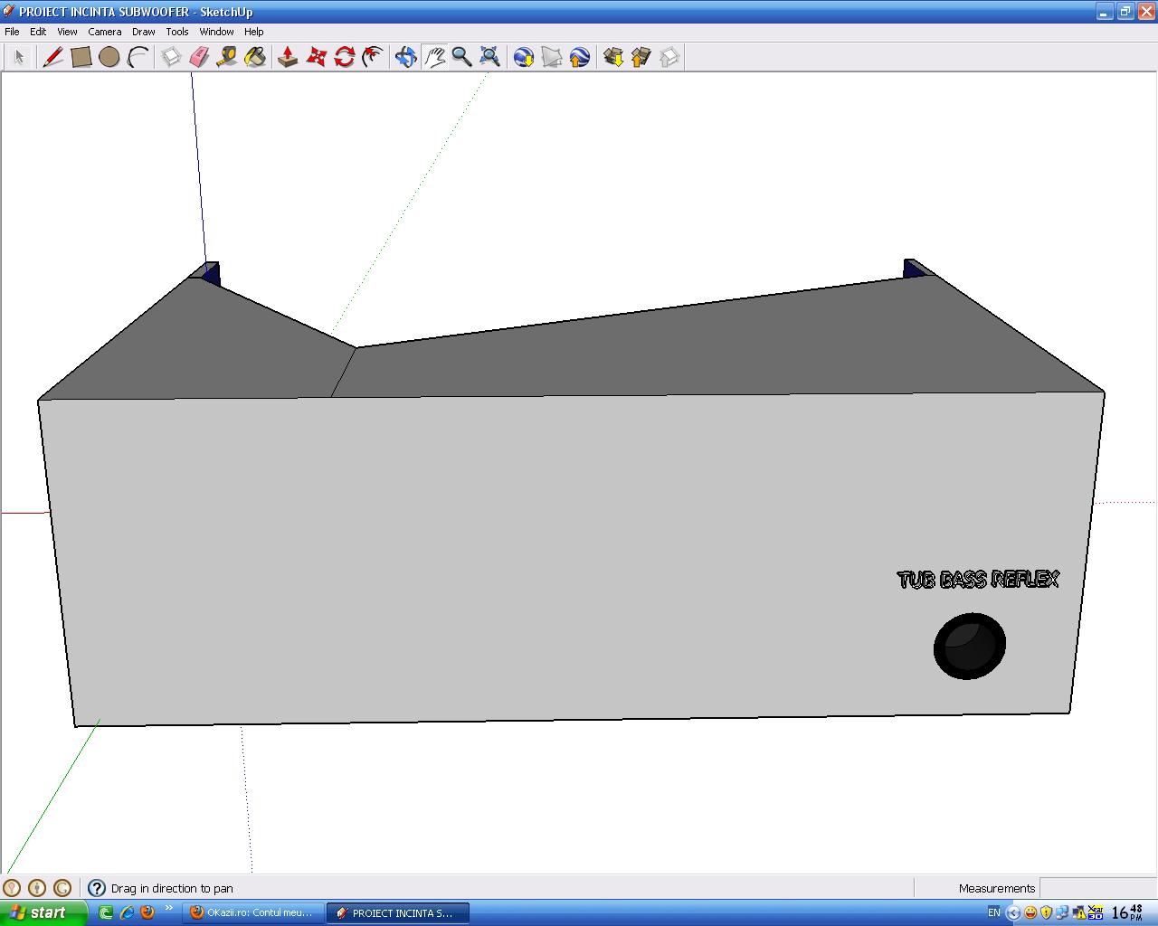Pick the Eraser tool
The image size is (1158, 926).
click(199, 57)
